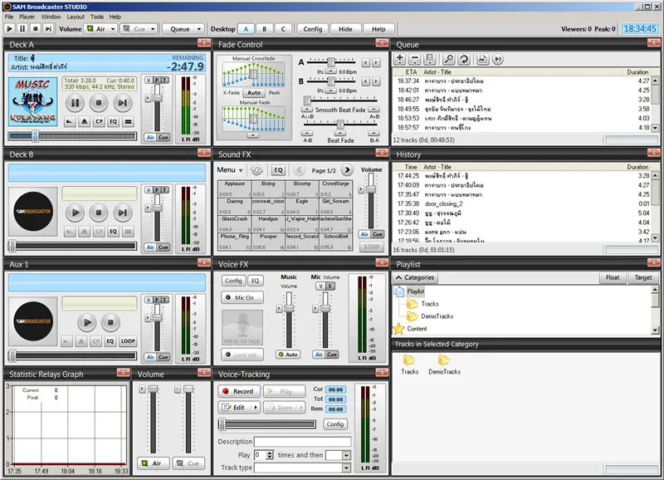The height and width of the screenshot is (480, 664).
Task: Open the toolbar Cue dropdown arrow
Action: 153,29
